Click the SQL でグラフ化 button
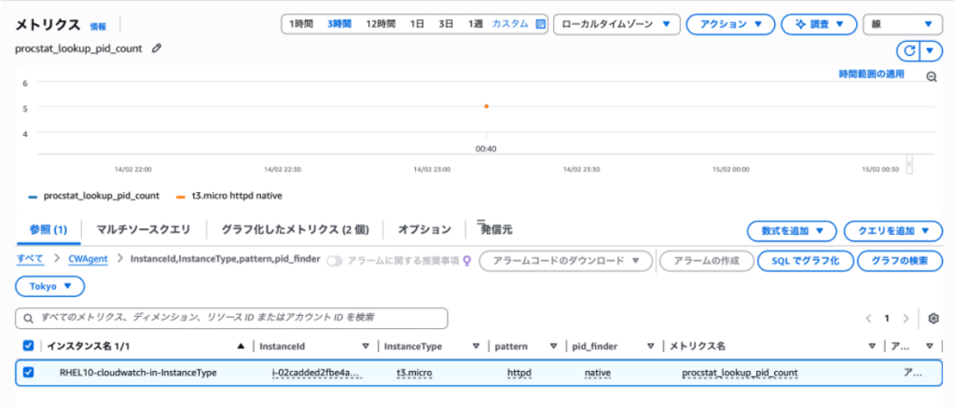The height and width of the screenshot is (409, 955). [804, 261]
